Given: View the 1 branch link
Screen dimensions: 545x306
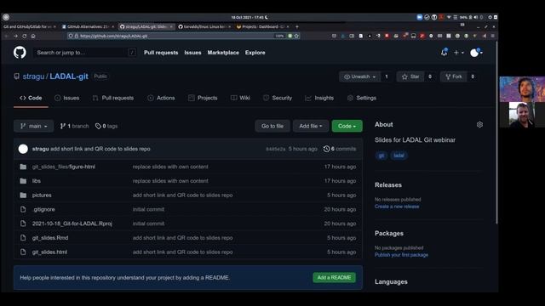Looking at the screenshot, I should pyautogui.click(x=74, y=126).
